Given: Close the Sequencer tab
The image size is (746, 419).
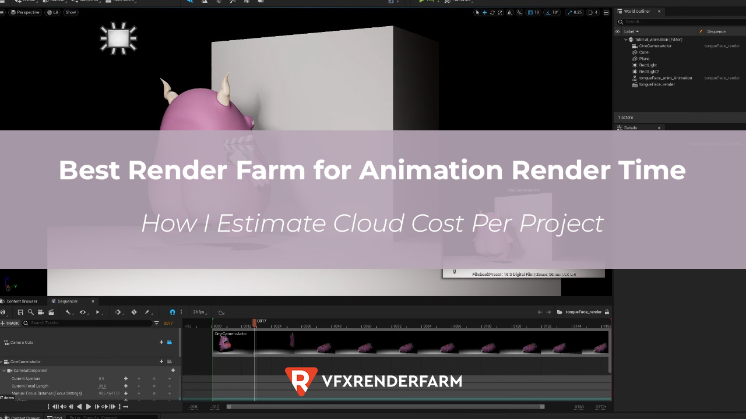Looking at the screenshot, I should (x=93, y=301).
